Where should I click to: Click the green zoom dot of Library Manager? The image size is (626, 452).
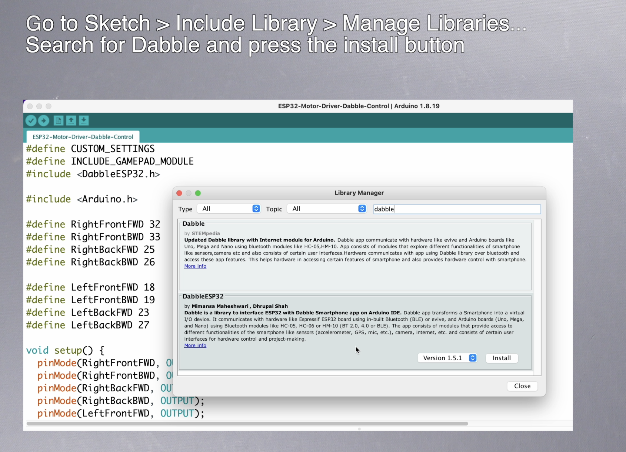click(x=198, y=193)
